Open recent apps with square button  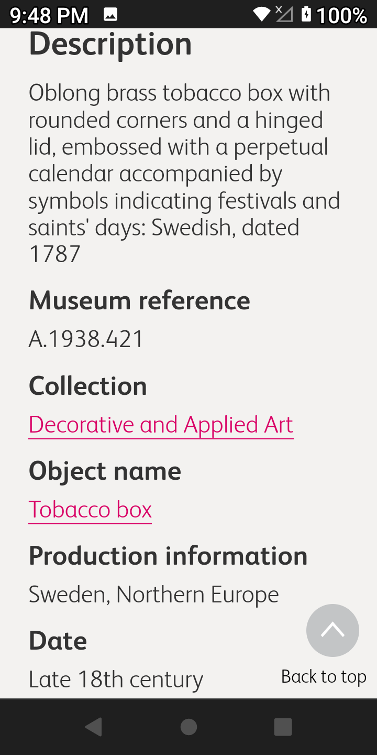click(x=283, y=727)
